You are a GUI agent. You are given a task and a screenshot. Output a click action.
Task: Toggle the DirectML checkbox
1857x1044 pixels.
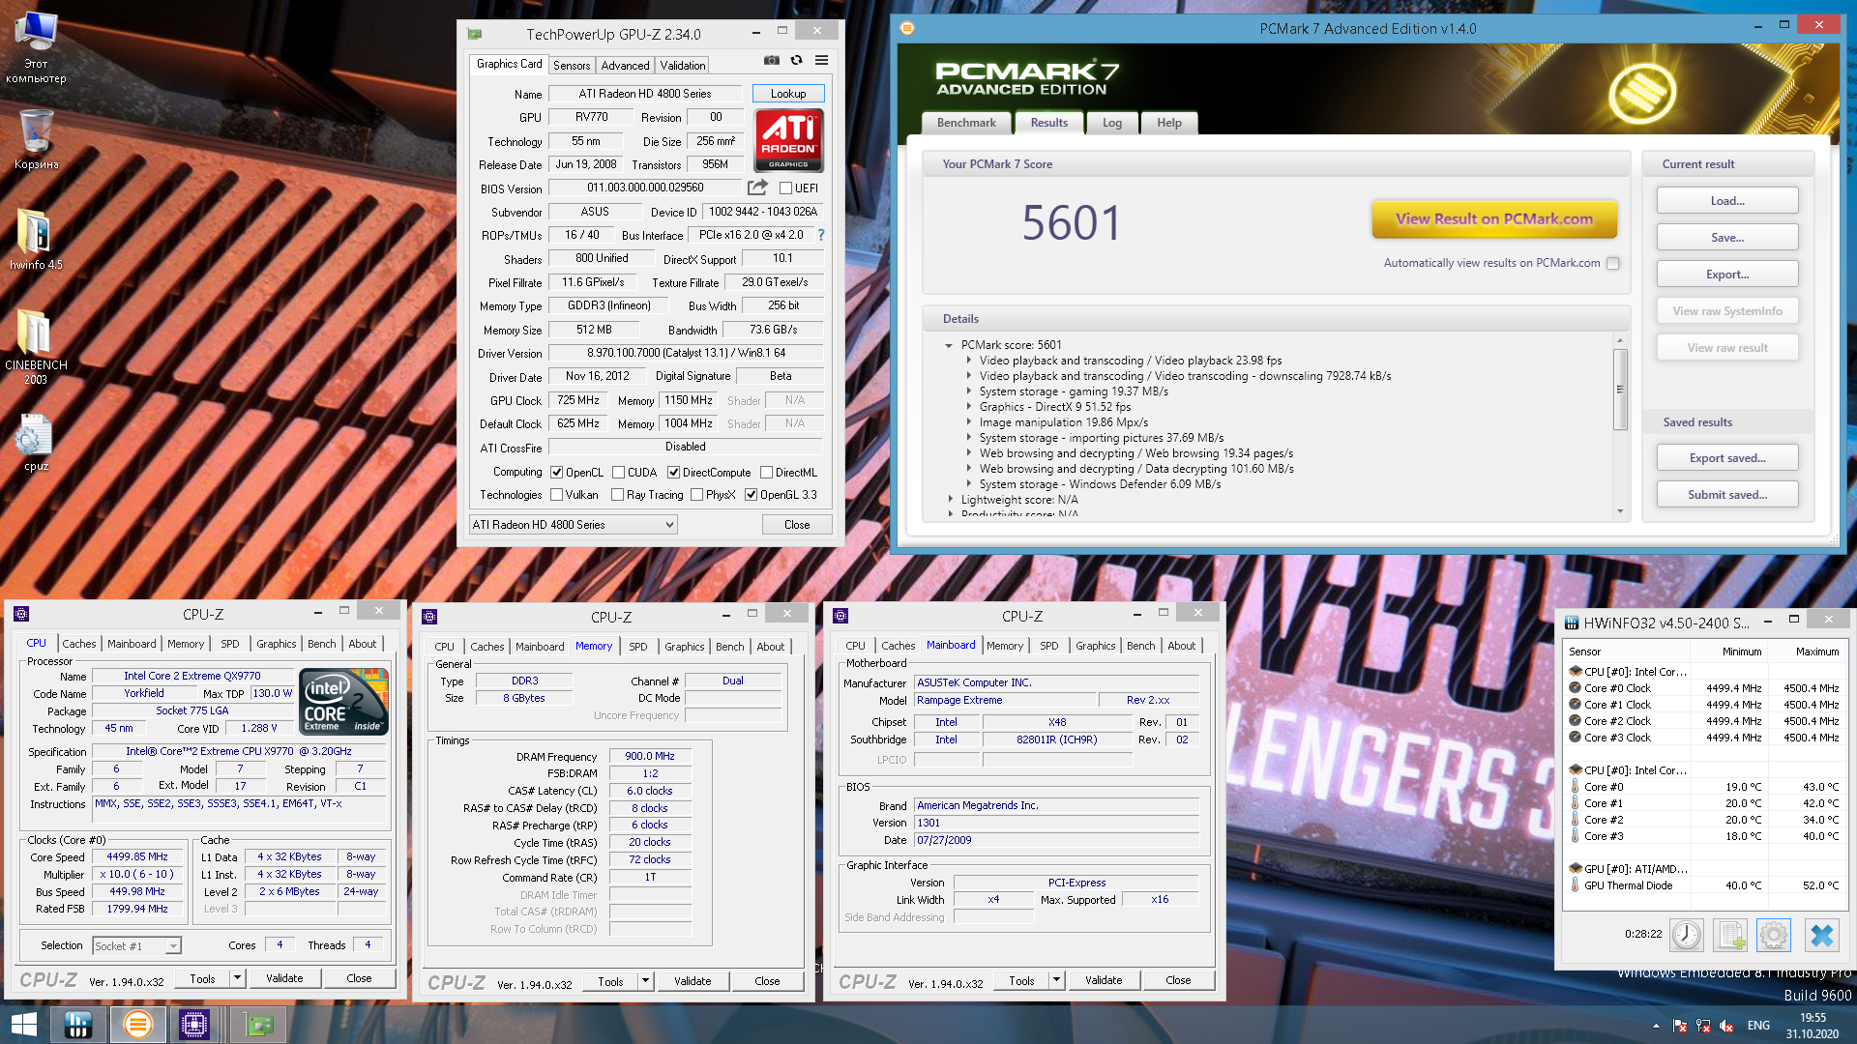point(766,473)
